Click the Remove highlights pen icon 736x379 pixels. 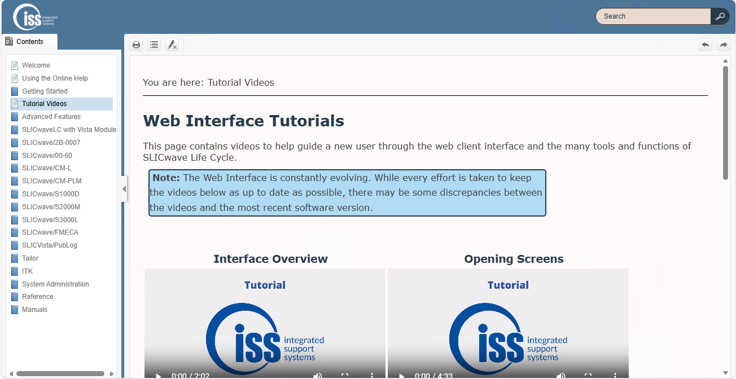click(x=172, y=44)
